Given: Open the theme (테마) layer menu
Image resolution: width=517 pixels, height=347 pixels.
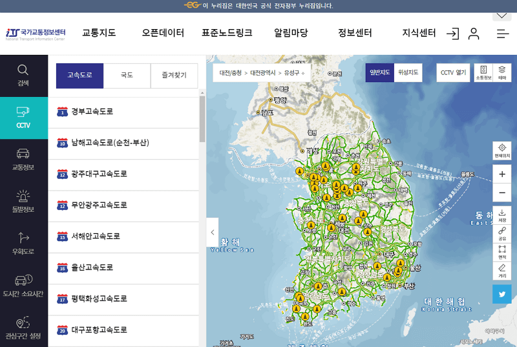Looking at the screenshot, I should coord(502,72).
